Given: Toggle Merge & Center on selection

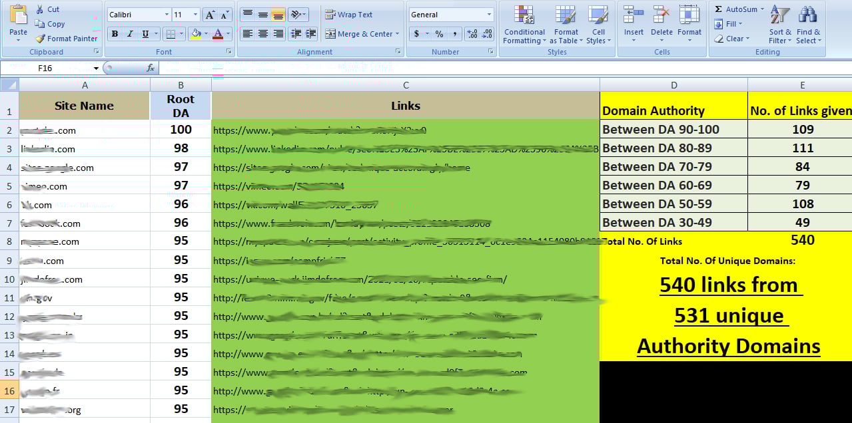Looking at the screenshot, I should pyautogui.click(x=359, y=34).
